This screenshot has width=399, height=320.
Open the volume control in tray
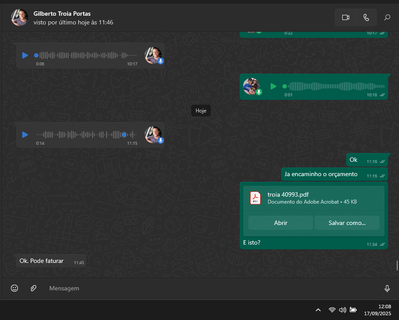[342, 310]
